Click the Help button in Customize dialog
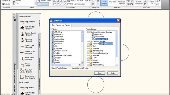Image resolution: width=170 pixels, height=95 pixels. point(113,73)
